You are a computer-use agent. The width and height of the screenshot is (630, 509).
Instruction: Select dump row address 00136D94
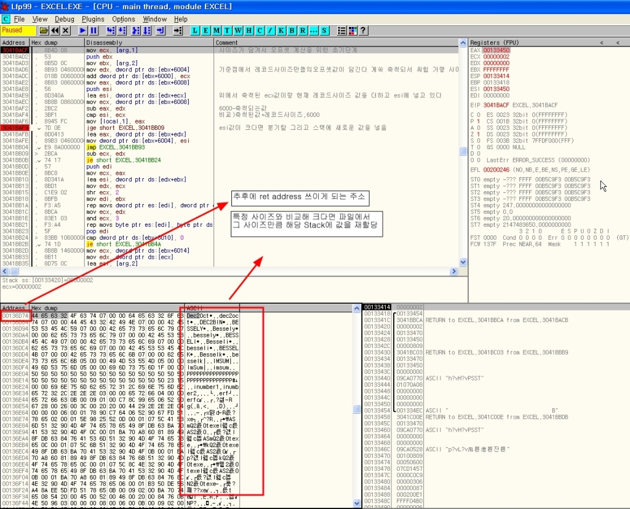(15, 329)
